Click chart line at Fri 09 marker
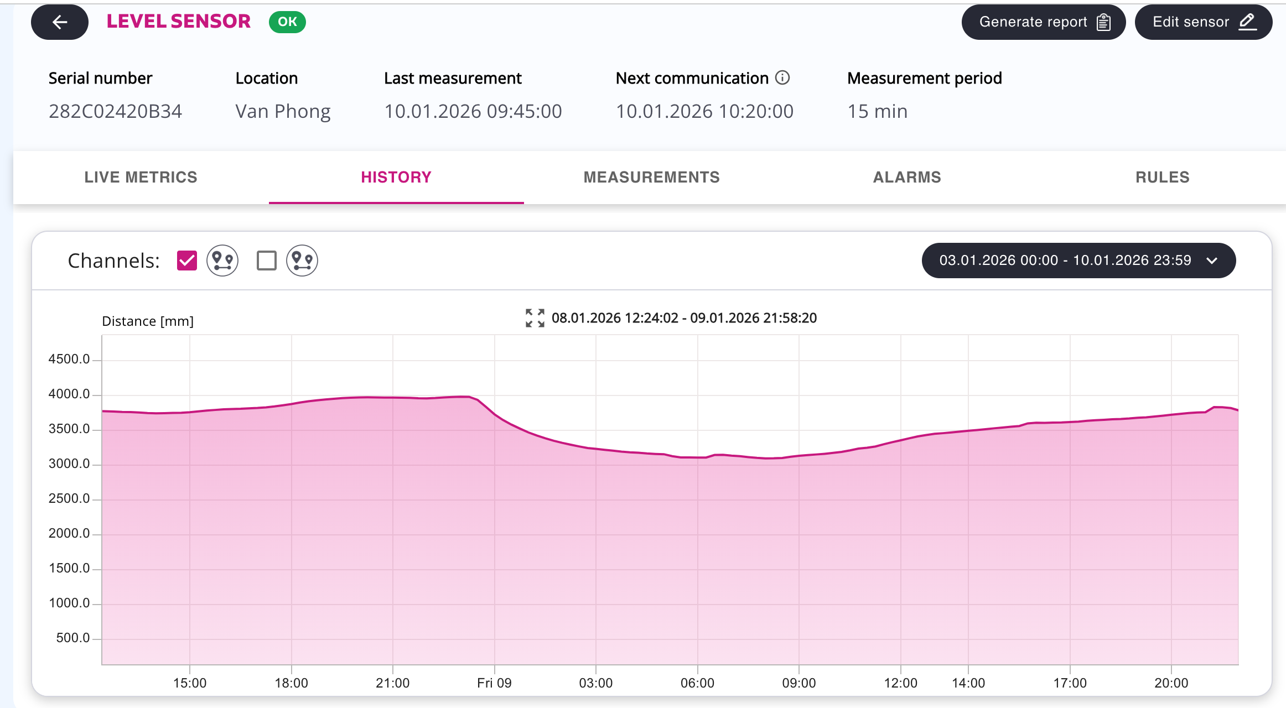 (495, 415)
